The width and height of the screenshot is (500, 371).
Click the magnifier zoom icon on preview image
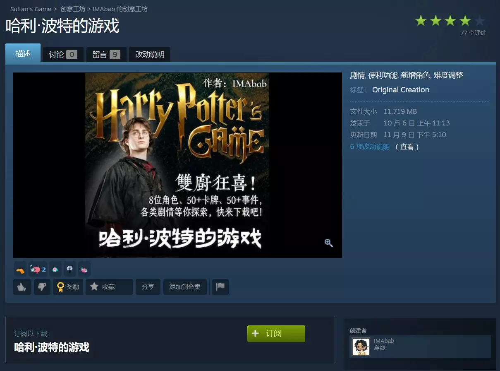[x=329, y=243]
